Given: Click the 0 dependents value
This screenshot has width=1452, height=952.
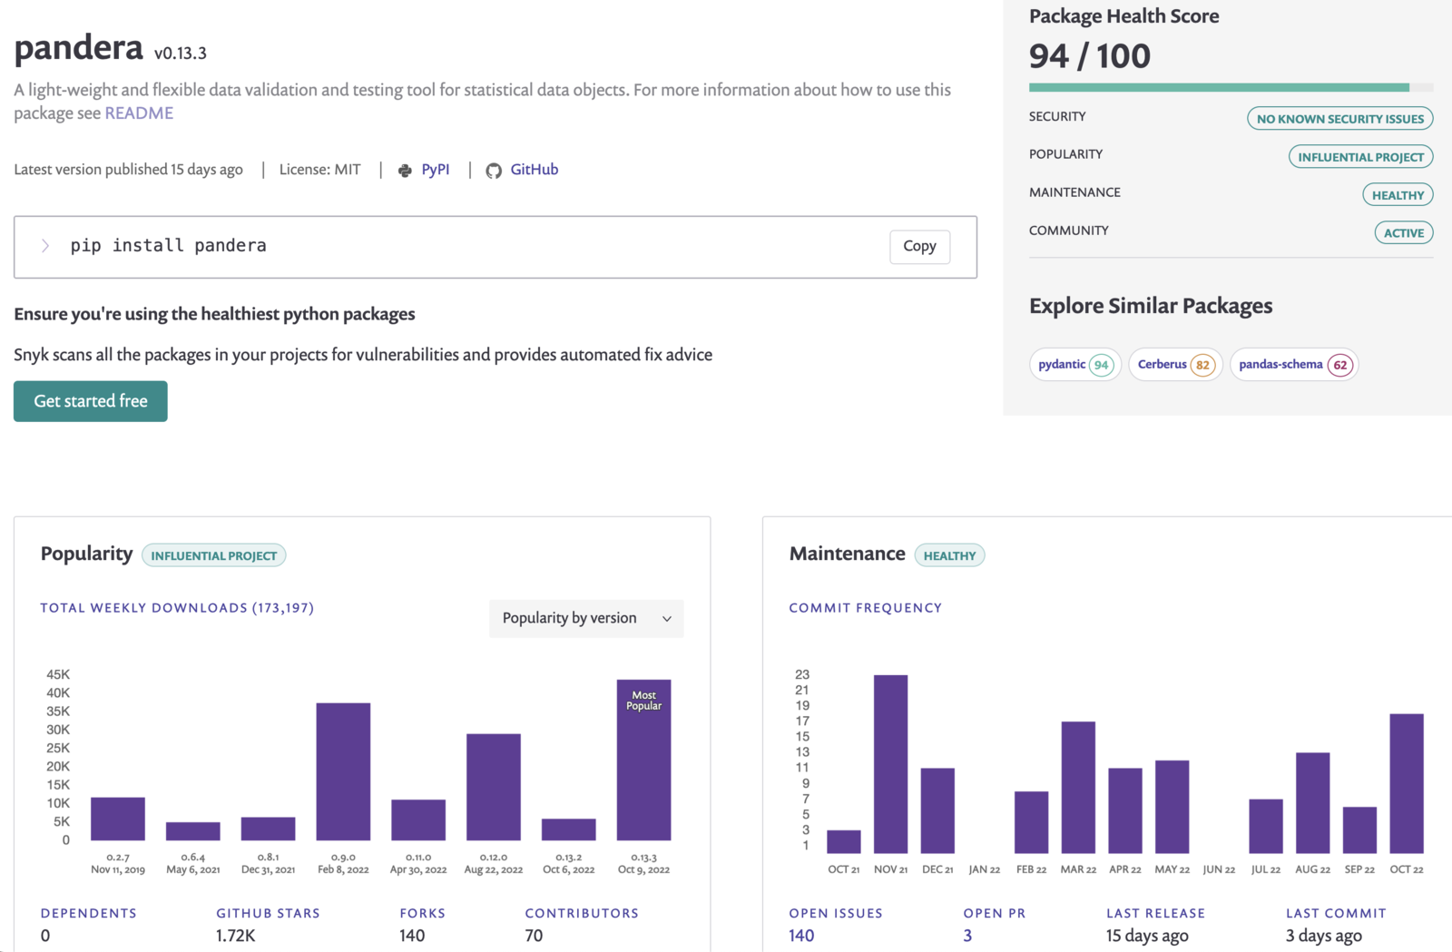Looking at the screenshot, I should (x=45, y=936).
